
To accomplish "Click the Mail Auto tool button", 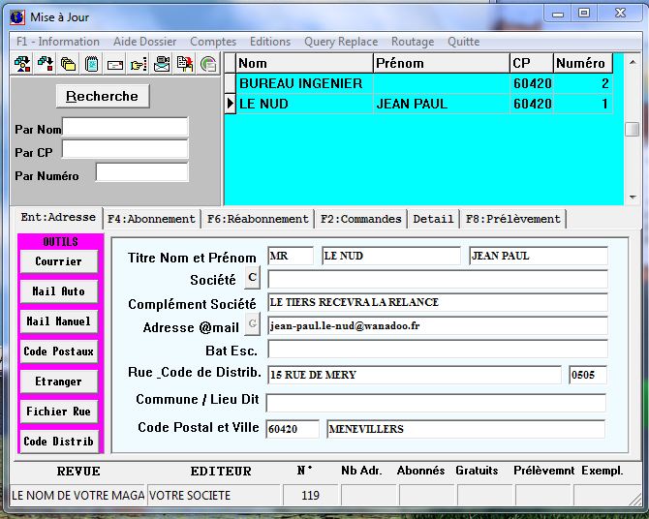I will click(59, 291).
